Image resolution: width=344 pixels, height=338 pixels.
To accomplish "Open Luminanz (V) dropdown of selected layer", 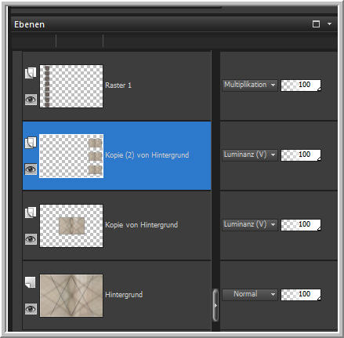I will click(249, 154).
